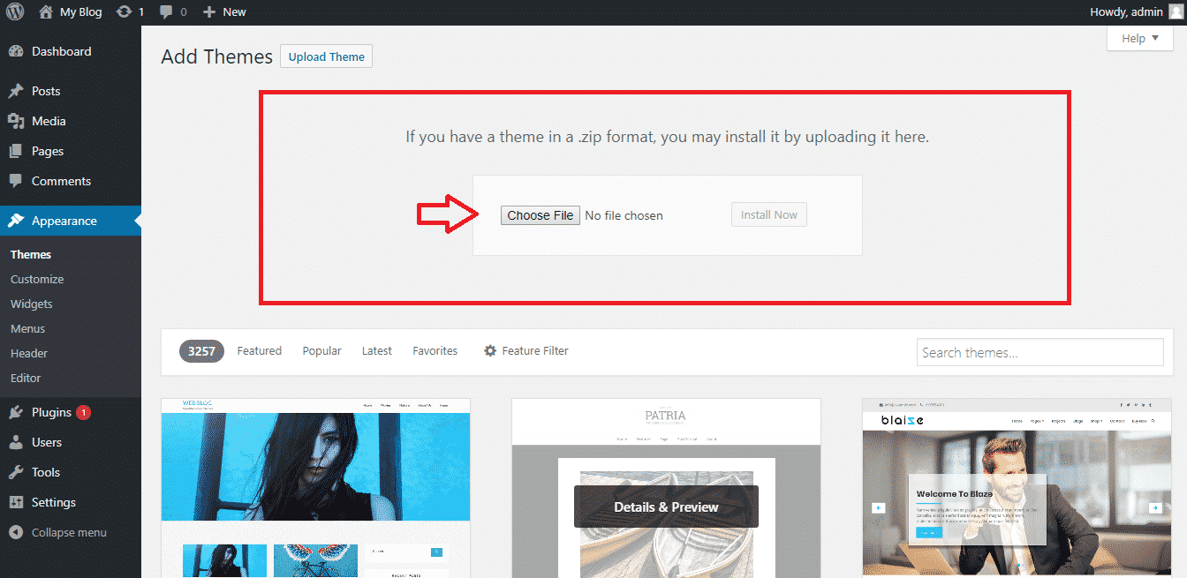Open the WebBlog theme thumbnail
Viewport: 1187px width, 578px height.
[315, 488]
